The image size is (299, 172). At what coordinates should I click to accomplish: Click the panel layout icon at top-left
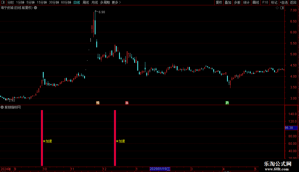(x=3, y=2)
